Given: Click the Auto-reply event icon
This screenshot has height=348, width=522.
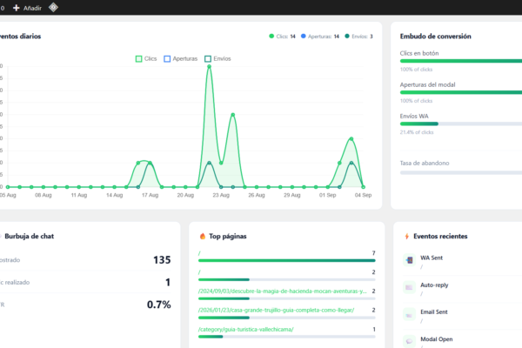Looking at the screenshot, I should pos(410,287).
